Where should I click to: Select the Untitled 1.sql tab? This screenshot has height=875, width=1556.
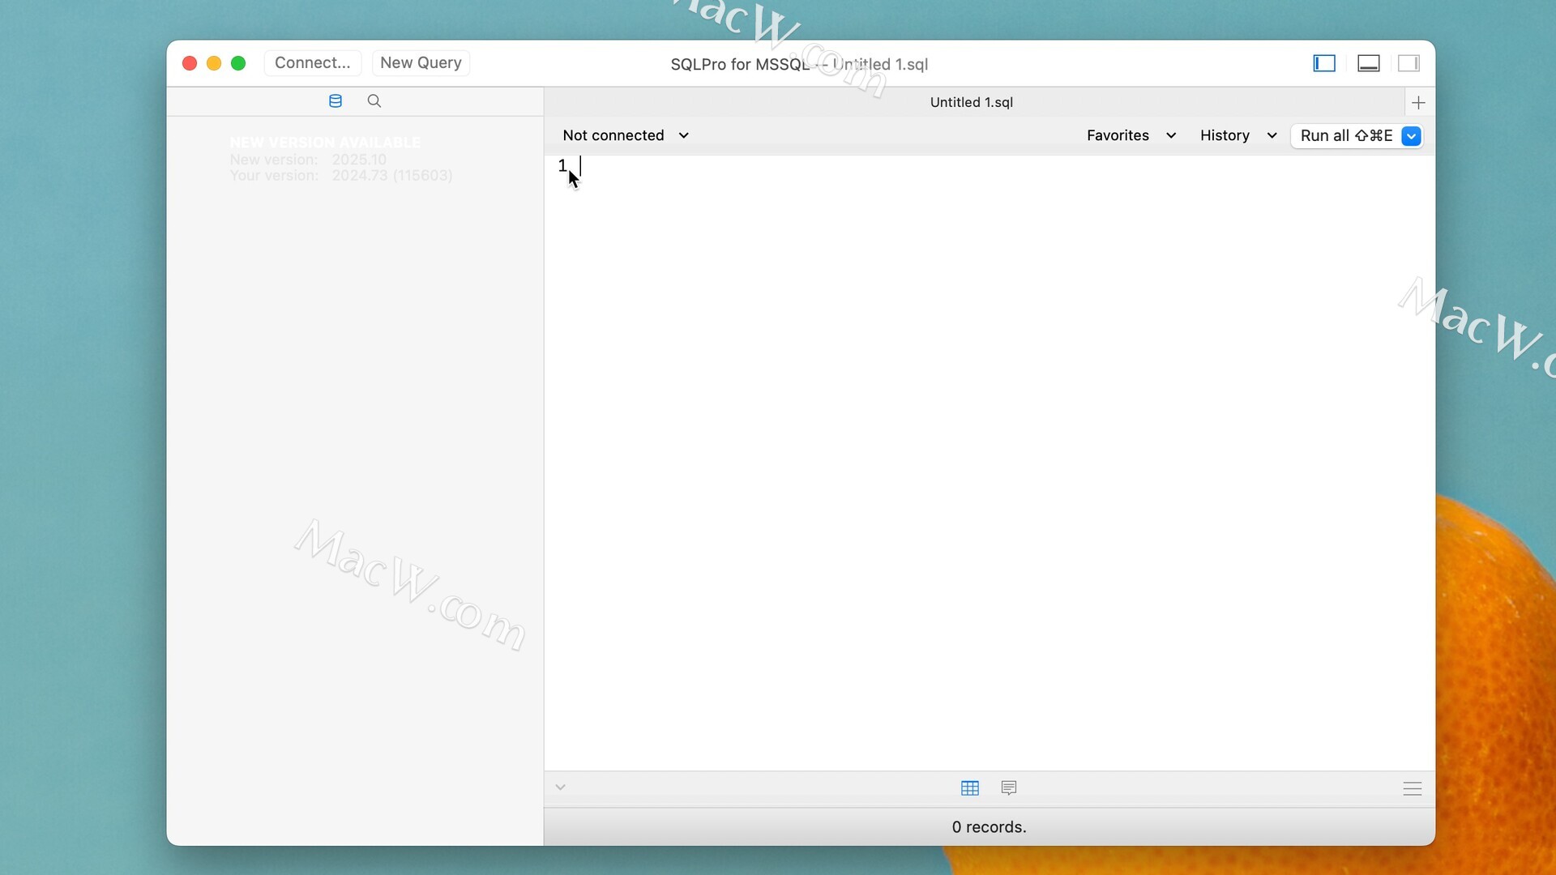pyautogui.click(x=972, y=102)
